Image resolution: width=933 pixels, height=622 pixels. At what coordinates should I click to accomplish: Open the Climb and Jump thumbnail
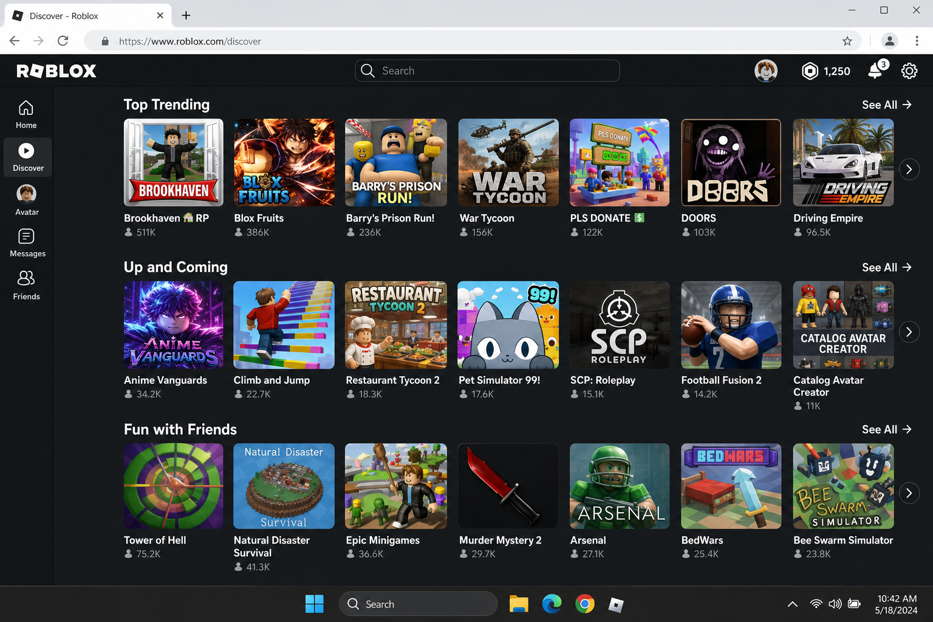[x=284, y=325]
